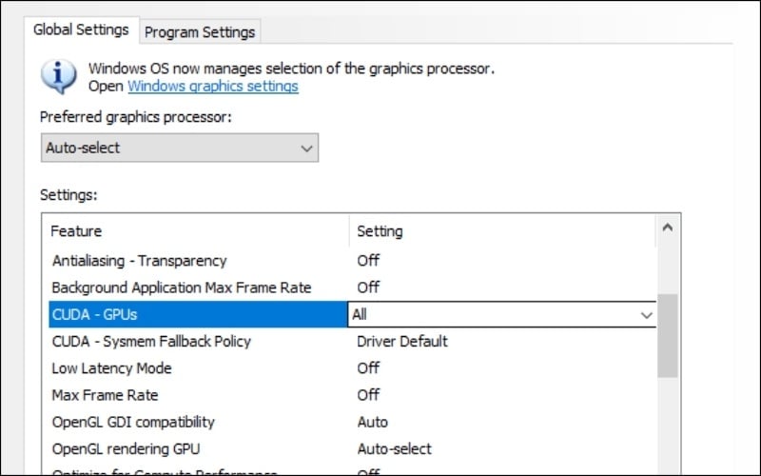The width and height of the screenshot is (761, 476).
Task: Click the Max Frame Rate feature row
Action: click(x=105, y=395)
